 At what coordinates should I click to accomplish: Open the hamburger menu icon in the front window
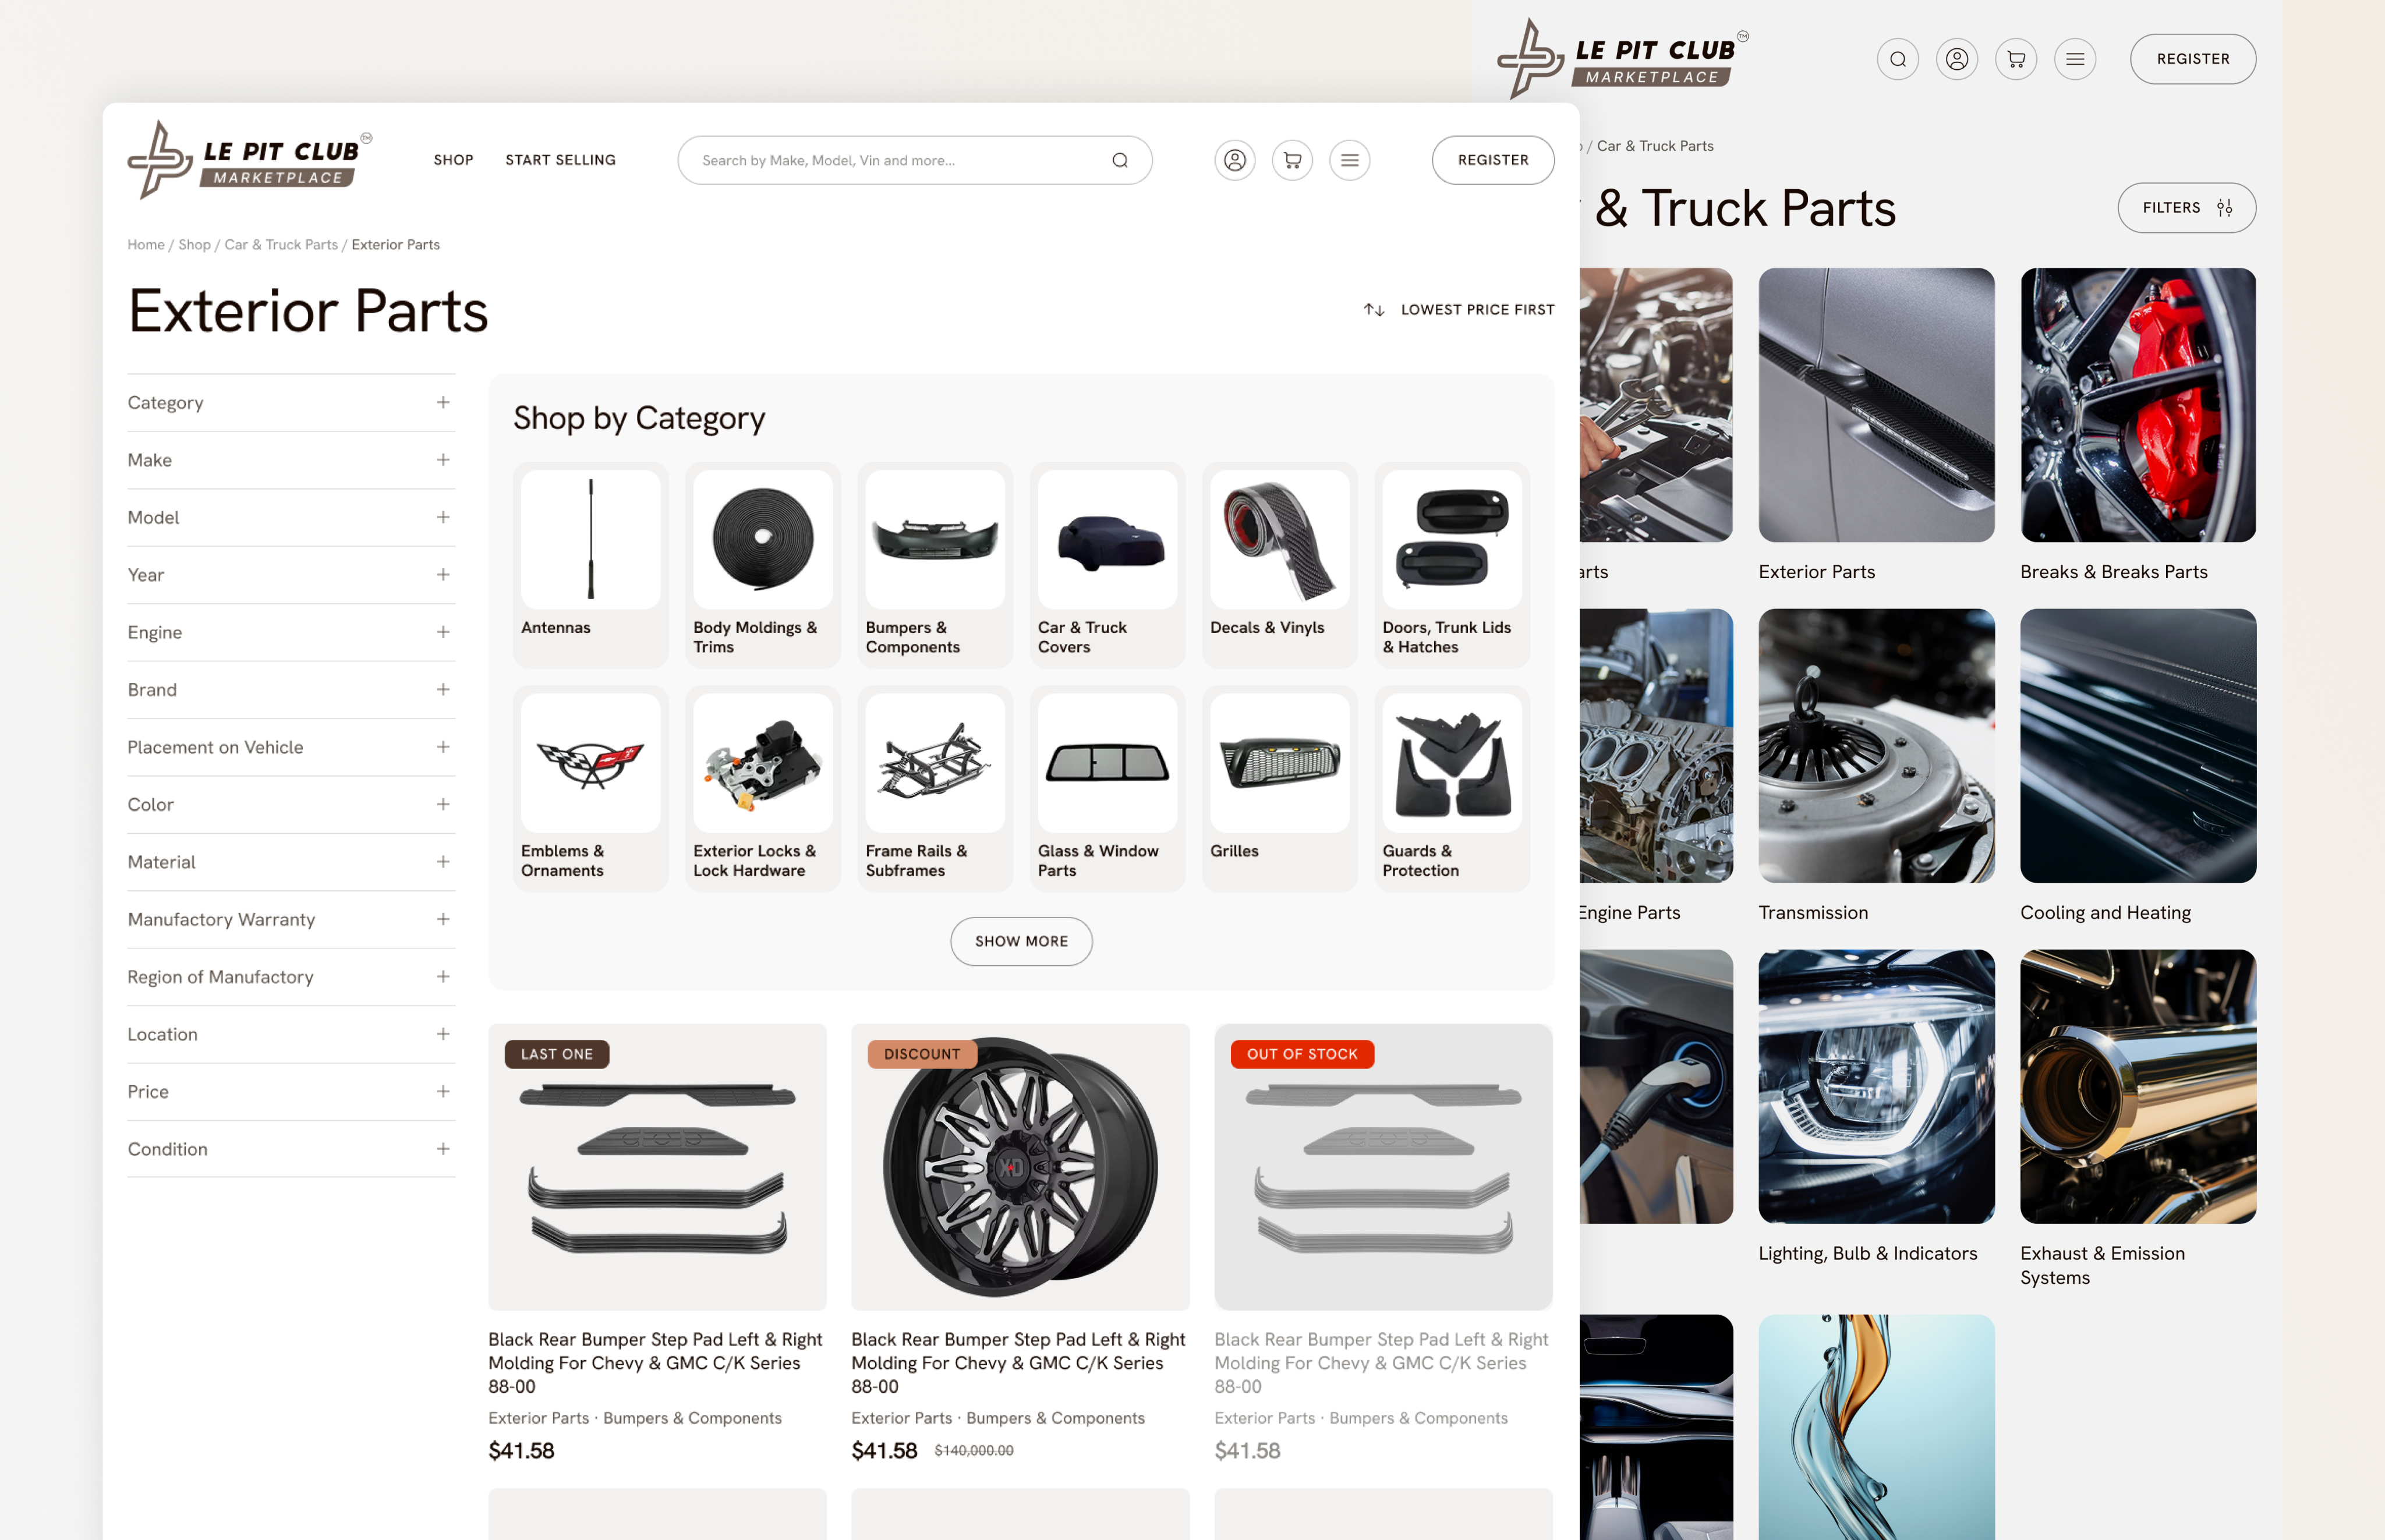(1350, 160)
